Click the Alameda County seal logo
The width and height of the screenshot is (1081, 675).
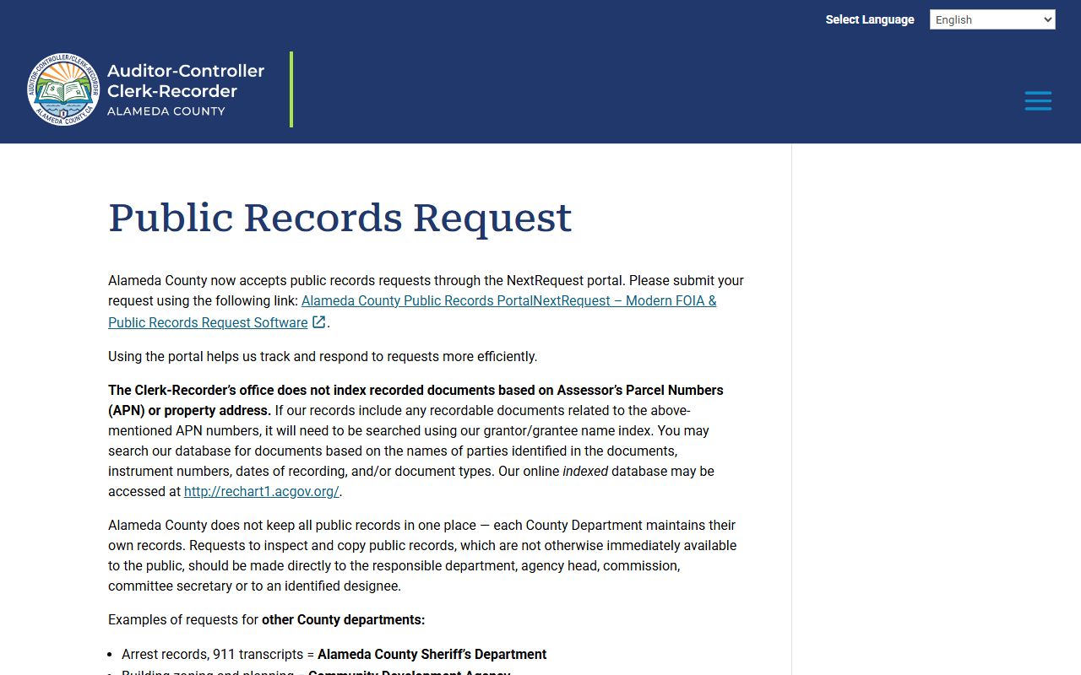[x=63, y=89]
